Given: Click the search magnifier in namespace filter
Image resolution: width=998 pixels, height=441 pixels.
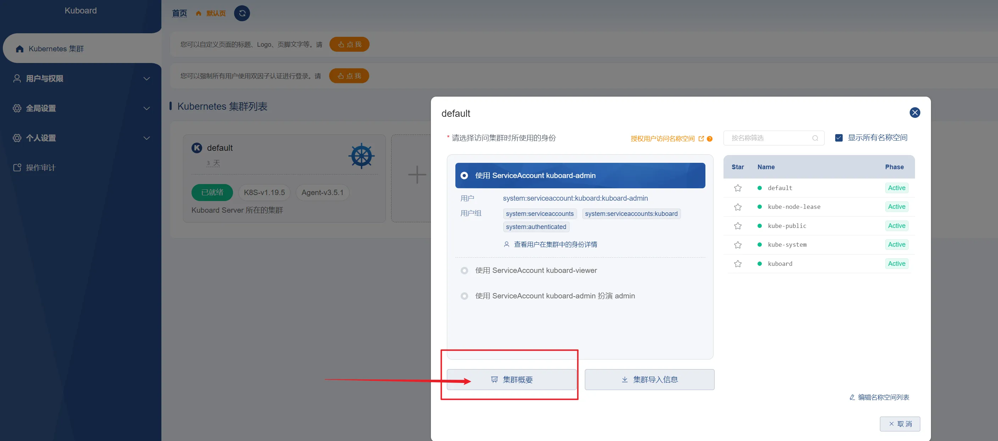Looking at the screenshot, I should coord(815,138).
